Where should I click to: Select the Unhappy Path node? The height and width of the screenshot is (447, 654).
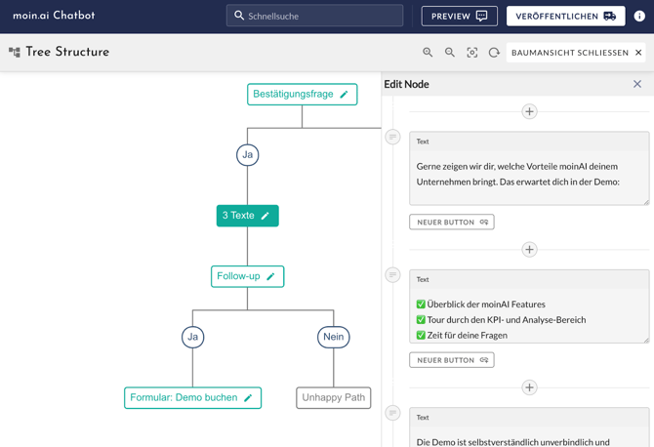(x=334, y=398)
